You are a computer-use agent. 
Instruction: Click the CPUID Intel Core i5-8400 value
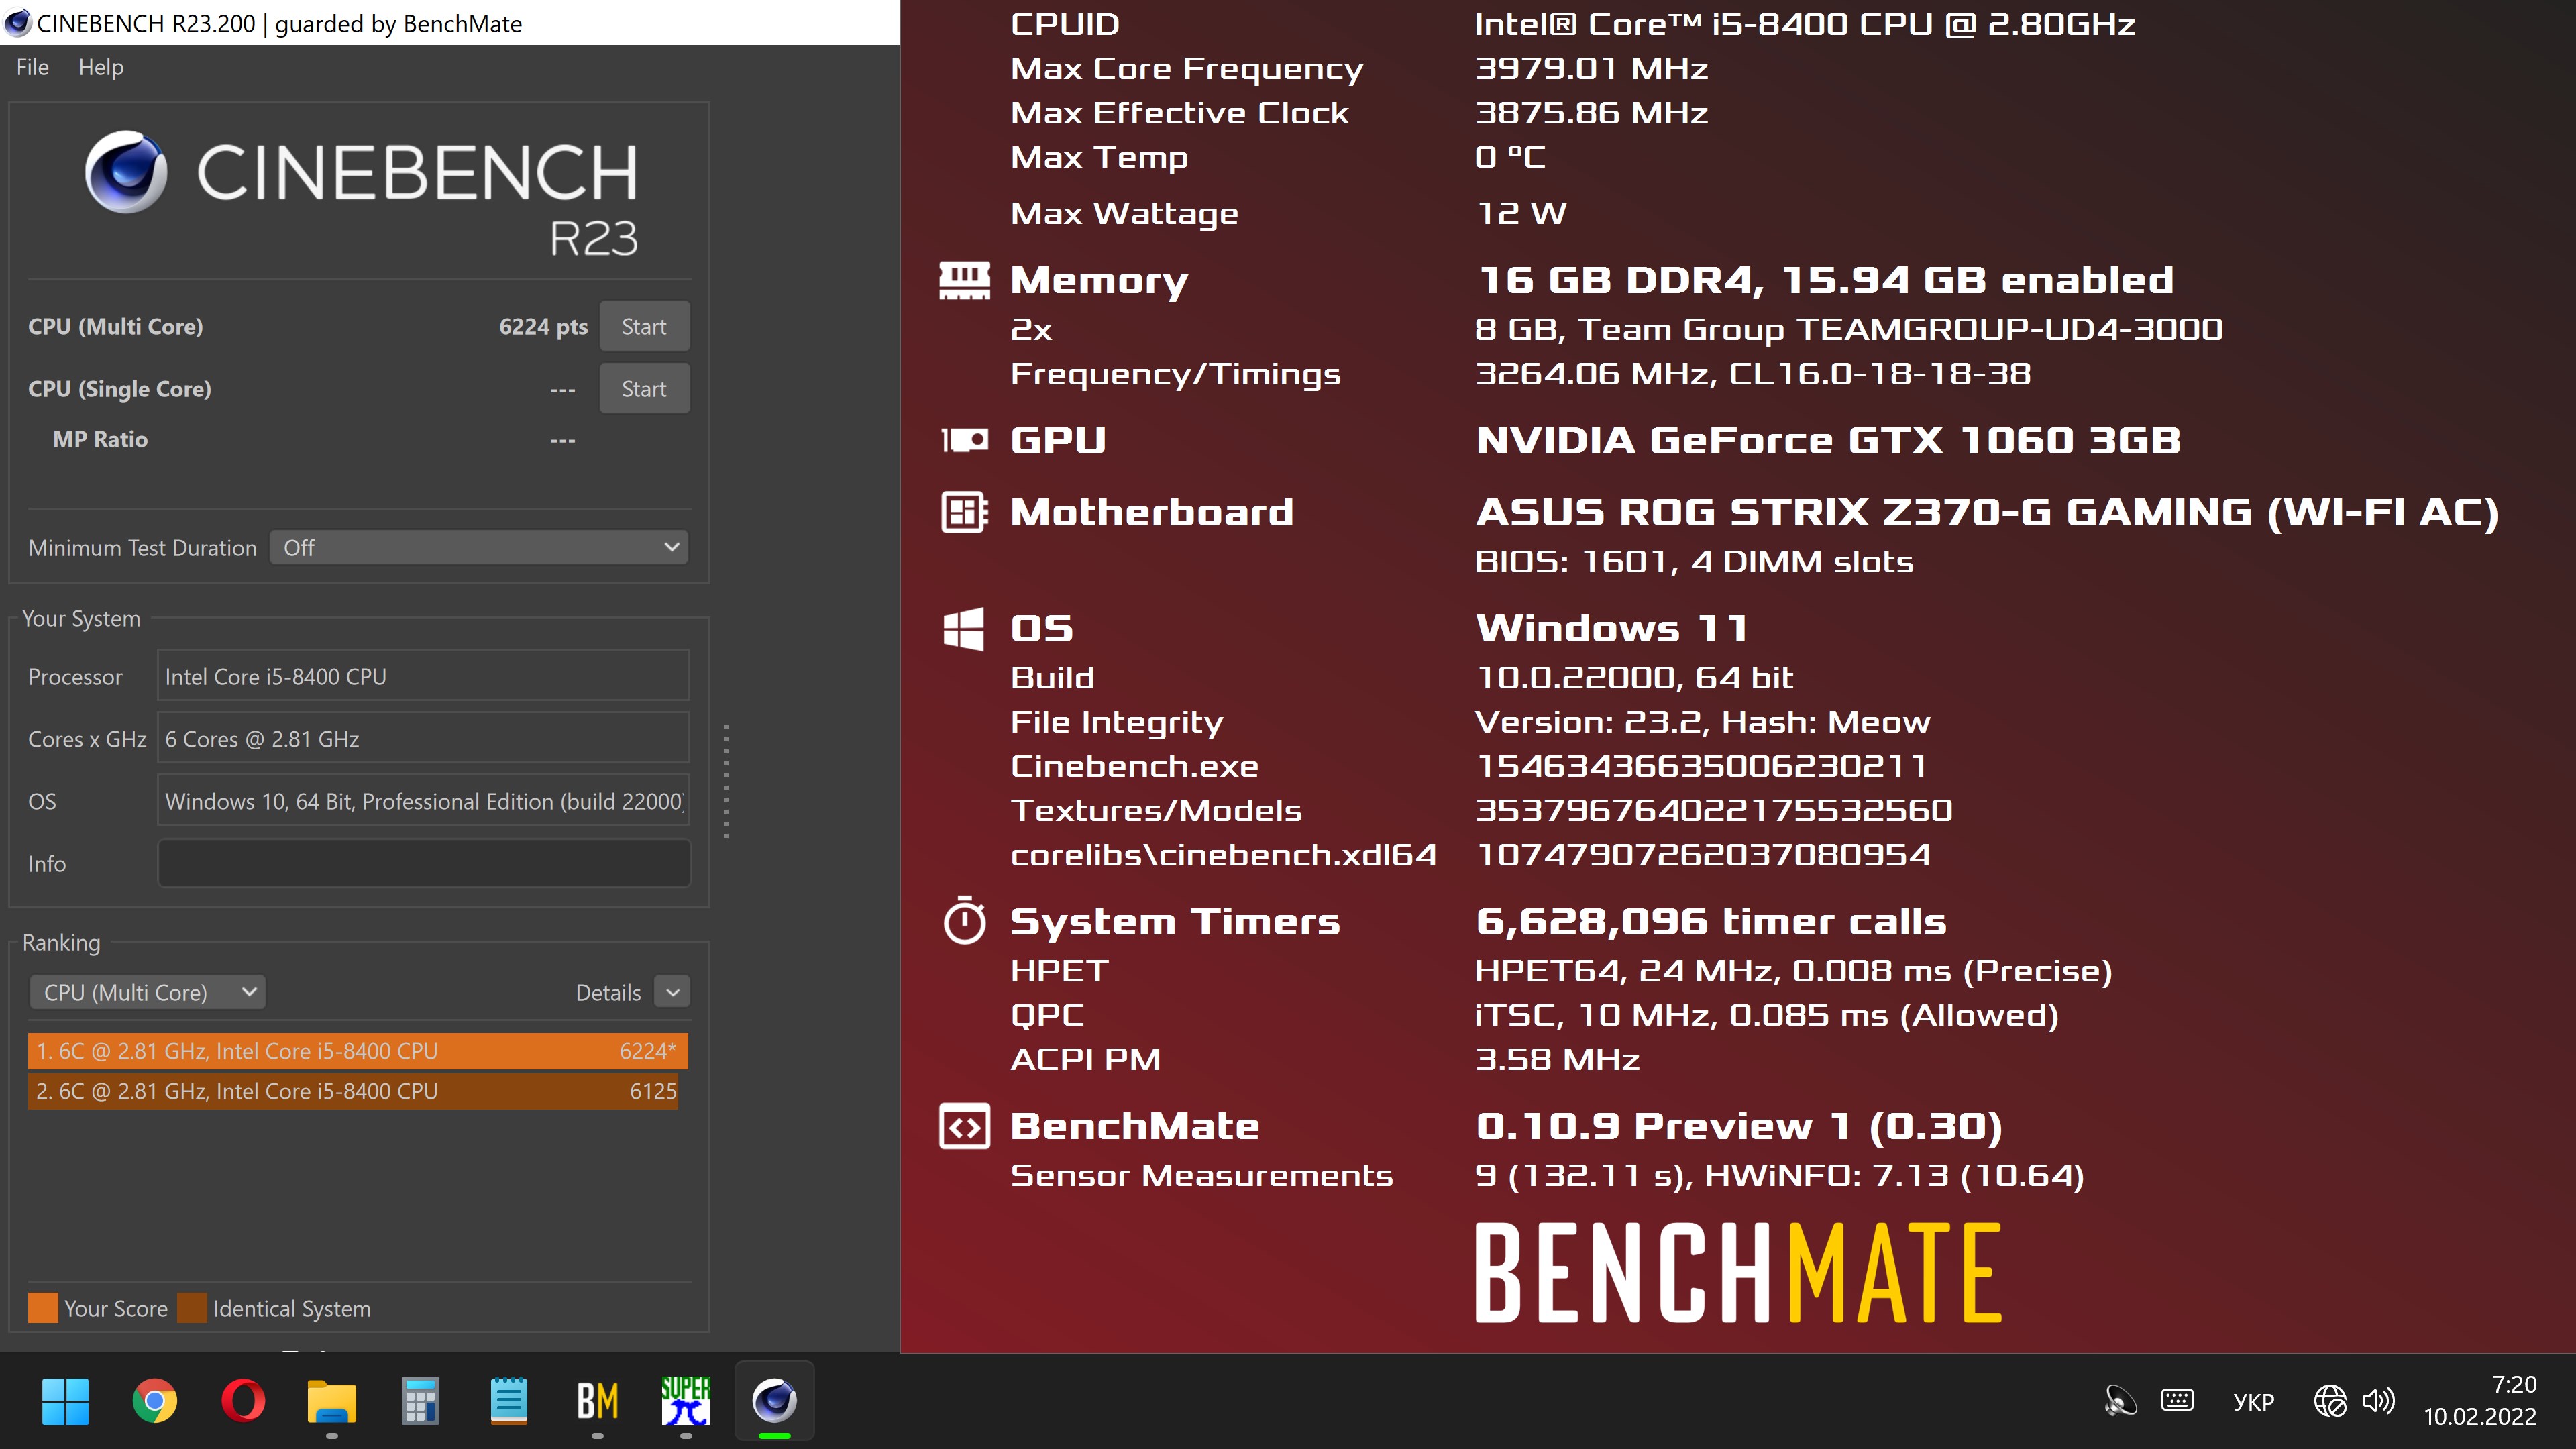(1805, 24)
